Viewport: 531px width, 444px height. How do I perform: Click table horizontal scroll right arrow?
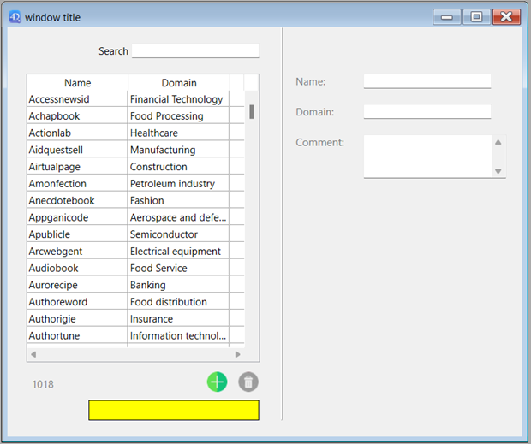point(237,354)
